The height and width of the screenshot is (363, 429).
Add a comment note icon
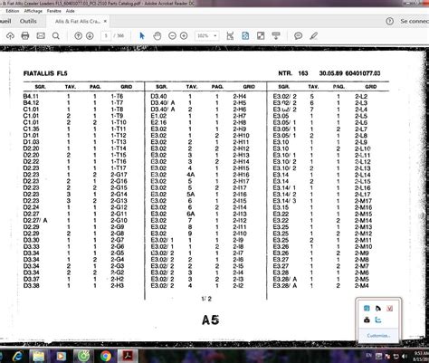[x=298, y=36]
